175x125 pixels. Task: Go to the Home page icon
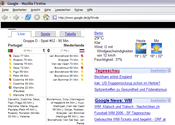pos(46,17)
